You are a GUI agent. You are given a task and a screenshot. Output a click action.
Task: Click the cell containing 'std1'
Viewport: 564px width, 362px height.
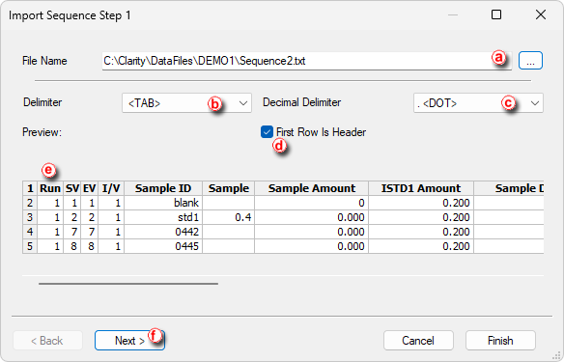[163, 217]
